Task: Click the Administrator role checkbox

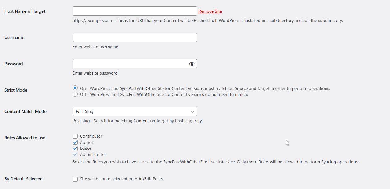Action: click(x=75, y=154)
